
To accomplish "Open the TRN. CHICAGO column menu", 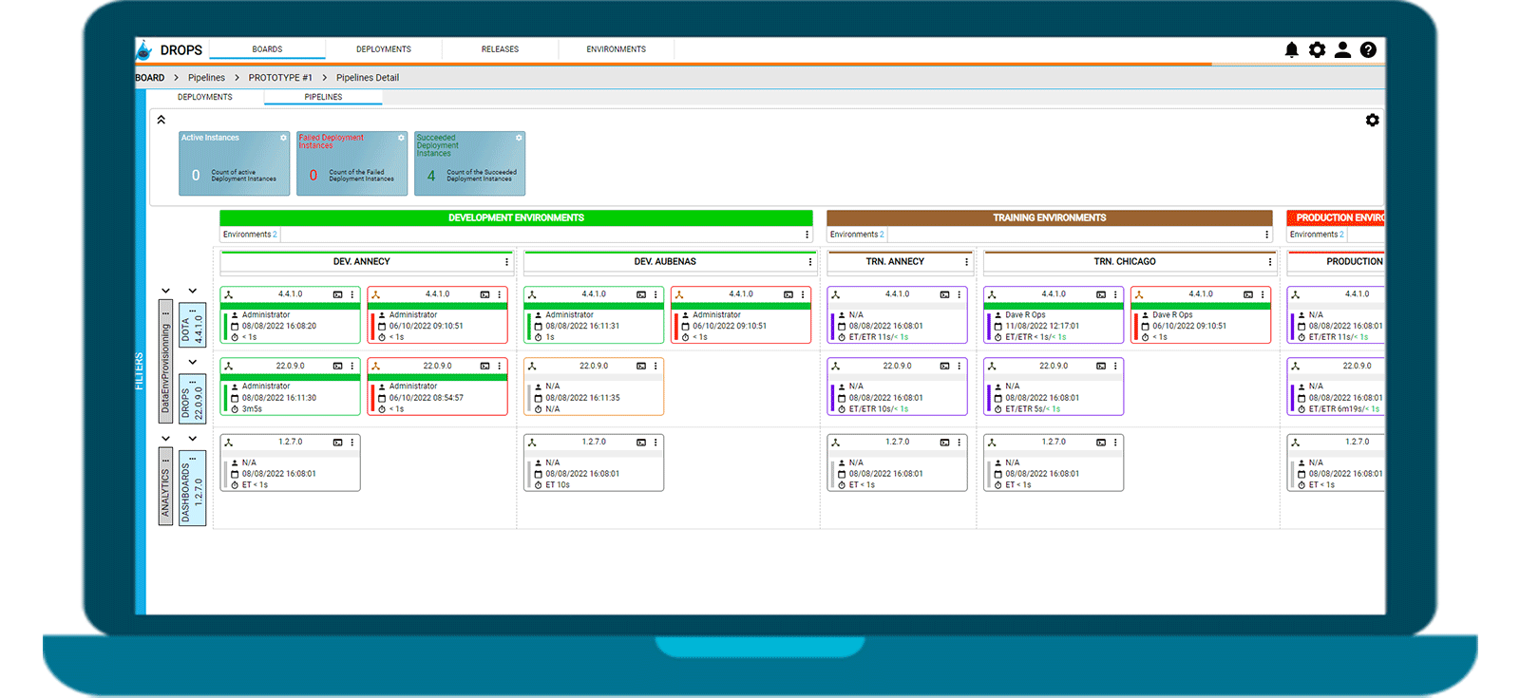I will coord(1269,262).
